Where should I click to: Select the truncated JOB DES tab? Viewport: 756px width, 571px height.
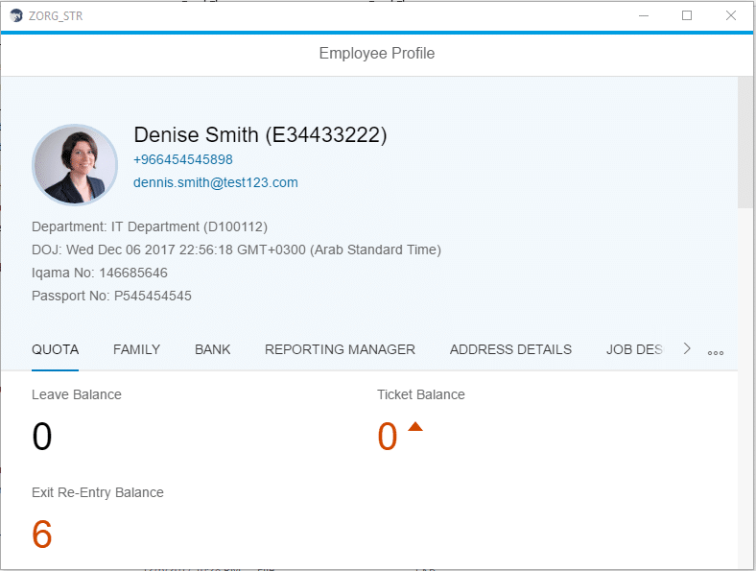tap(634, 349)
